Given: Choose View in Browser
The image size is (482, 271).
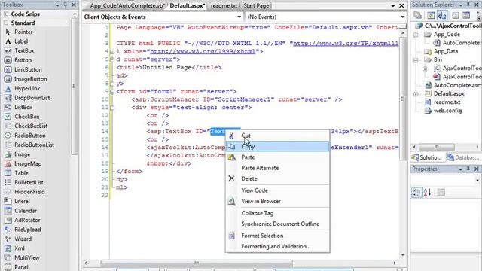Looking at the screenshot, I should click(x=278, y=202).
